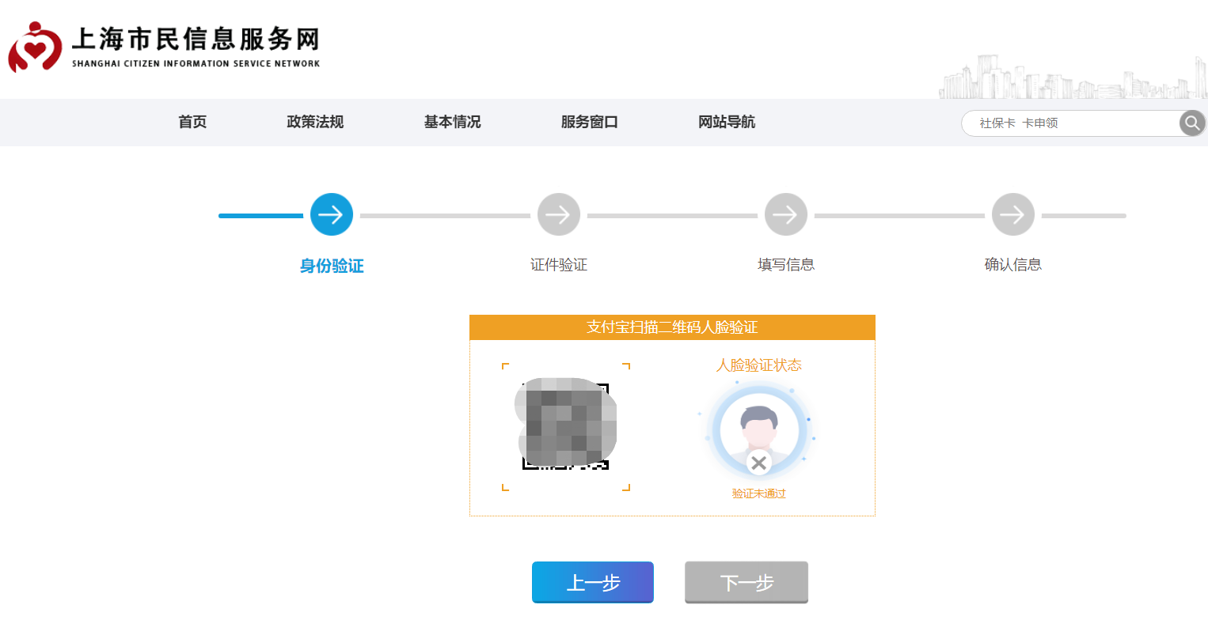1208x620 pixels.
Task: Open the 网站导航 menu item
Action: click(x=727, y=123)
